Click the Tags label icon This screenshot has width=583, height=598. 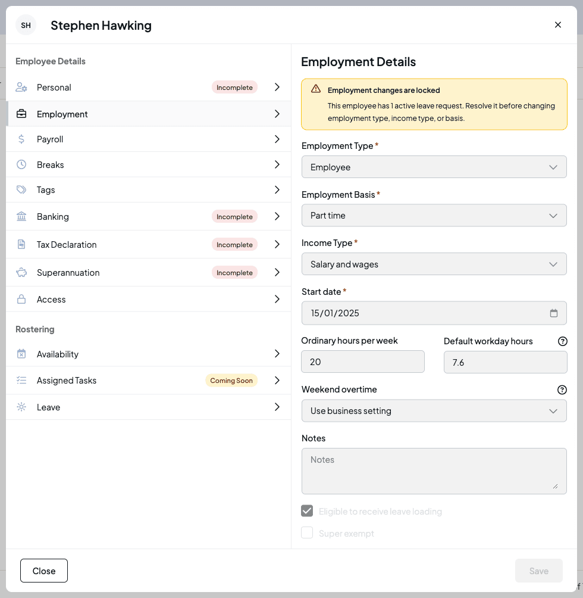click(21, 189)
